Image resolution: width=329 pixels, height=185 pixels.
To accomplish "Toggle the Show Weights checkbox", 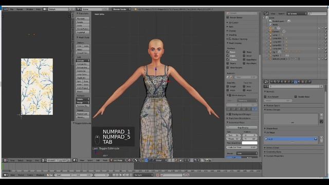I will coord(228,67).
